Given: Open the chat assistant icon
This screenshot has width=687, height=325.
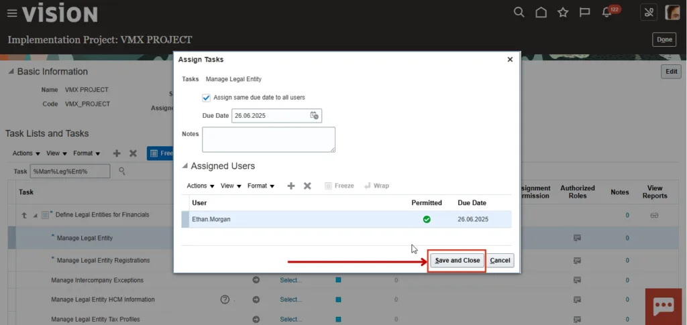Looking at the screenshot, I should [663, 306].
